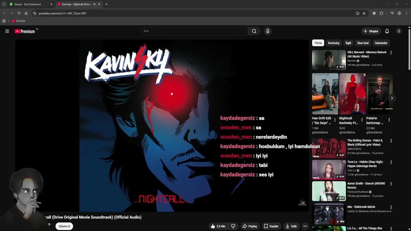Share video with Paylaş button
This screenshot has height=231, width=411.
click(x=249, y=226)
